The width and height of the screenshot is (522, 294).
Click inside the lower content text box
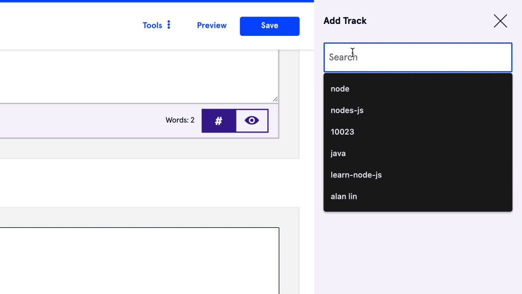tap(139, 259)
